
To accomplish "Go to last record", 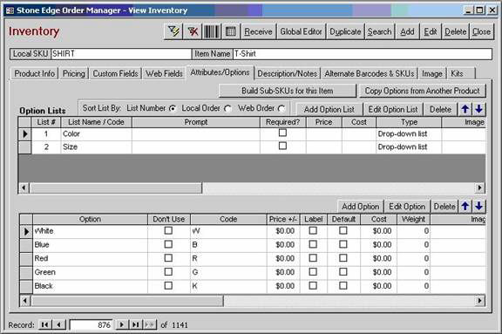I will [136, 324].
